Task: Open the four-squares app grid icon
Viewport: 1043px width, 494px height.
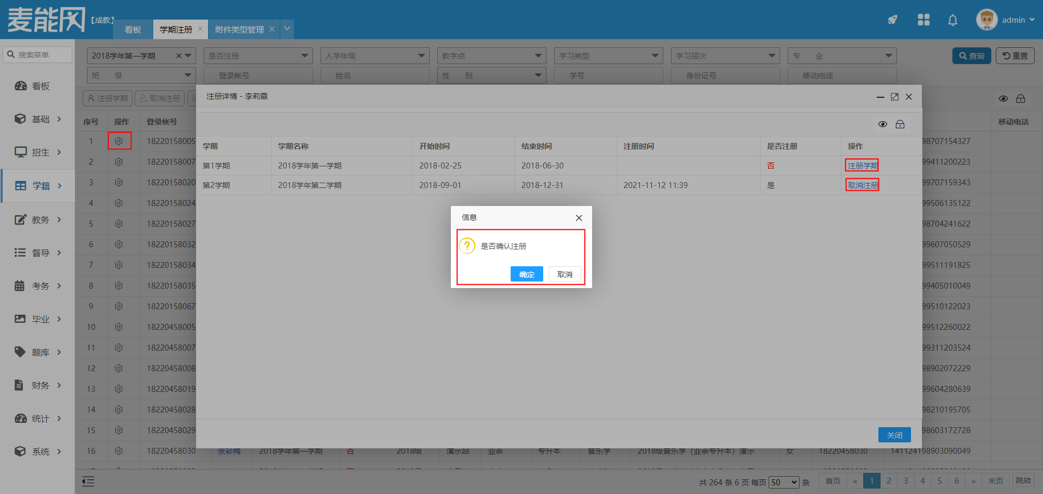Action: point(923,20)
